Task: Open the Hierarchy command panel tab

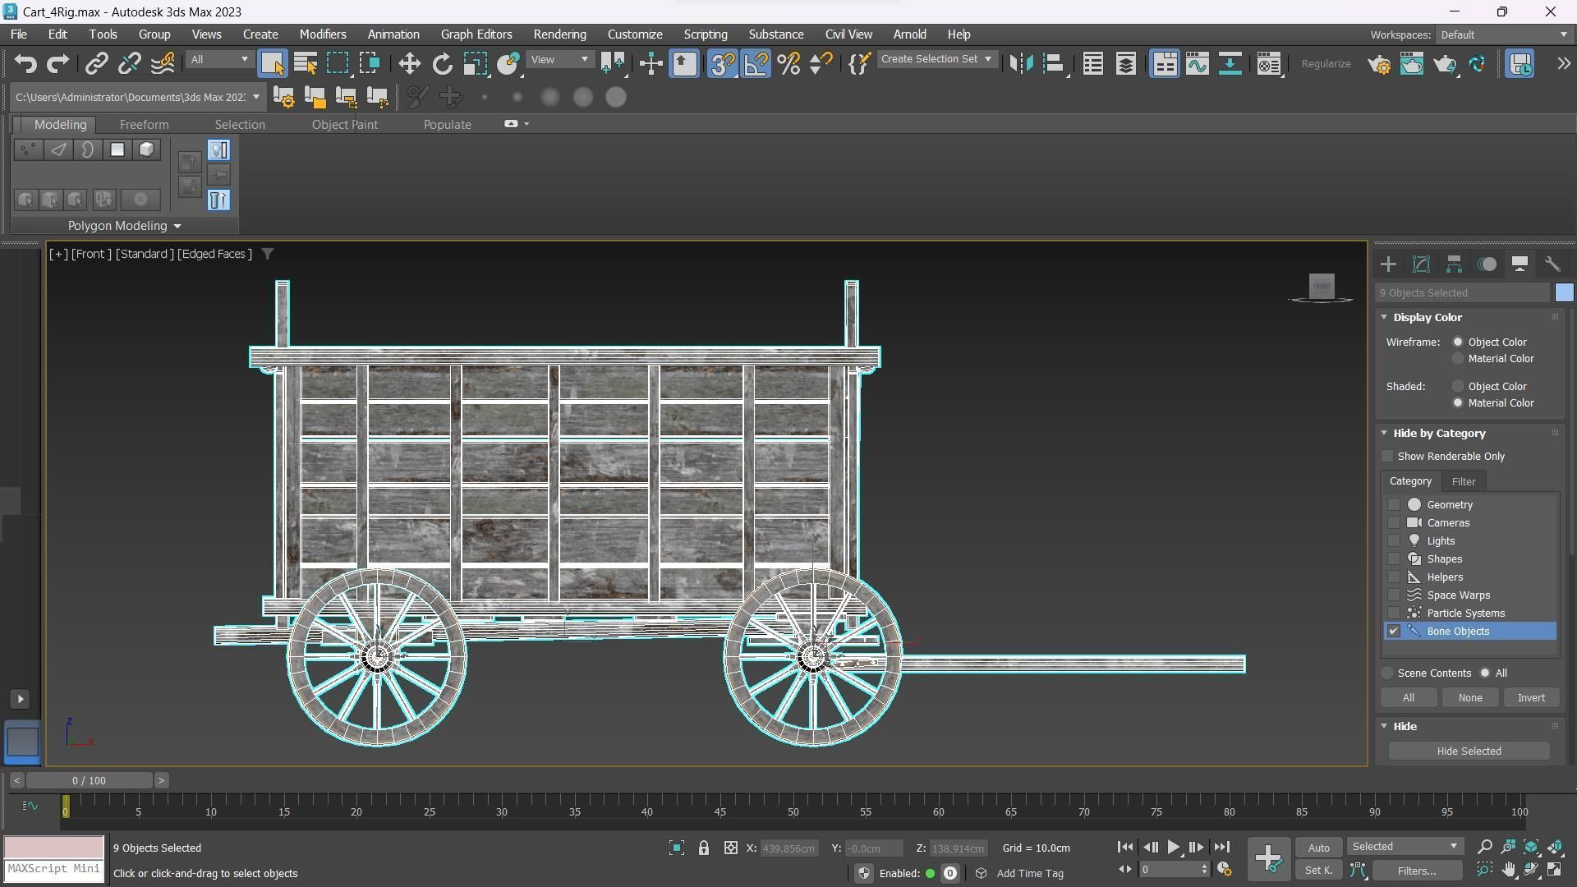Action: 1454,264
